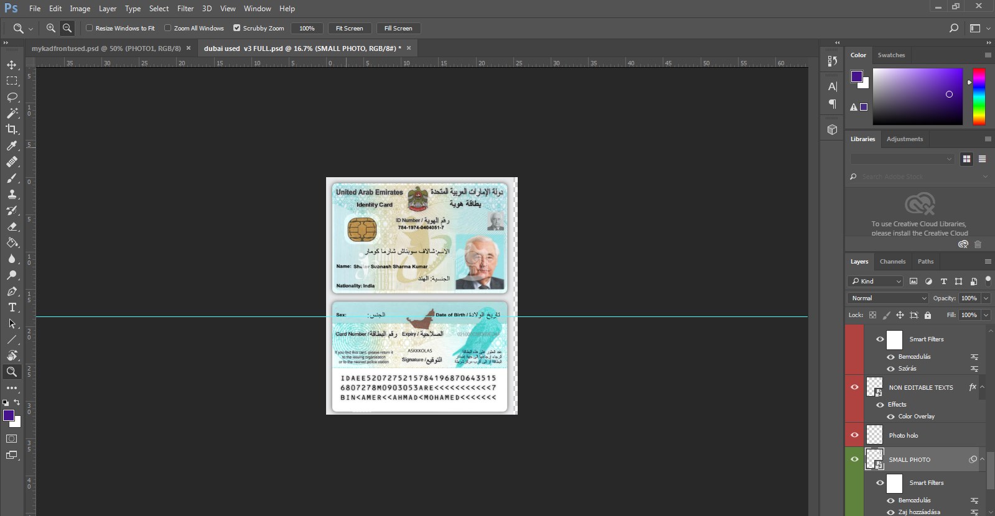
Task: Open the layer Kind filter dropdown
Action: coord(876,281)
